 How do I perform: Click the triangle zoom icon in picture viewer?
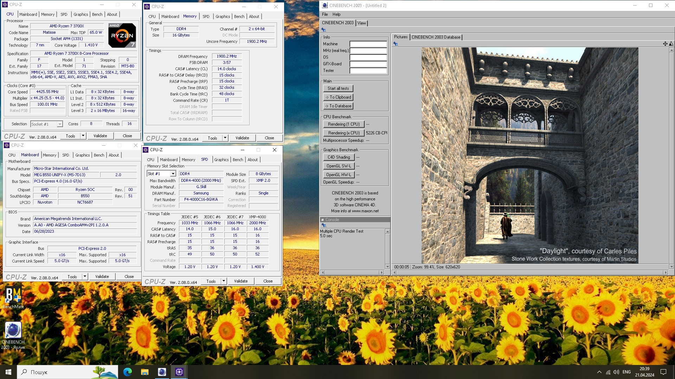(671, 44)
